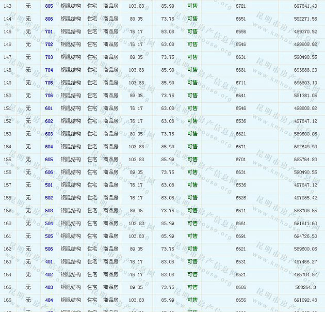Select room 606 link
This screenshot has height=312, width=325.
point(49,172)
